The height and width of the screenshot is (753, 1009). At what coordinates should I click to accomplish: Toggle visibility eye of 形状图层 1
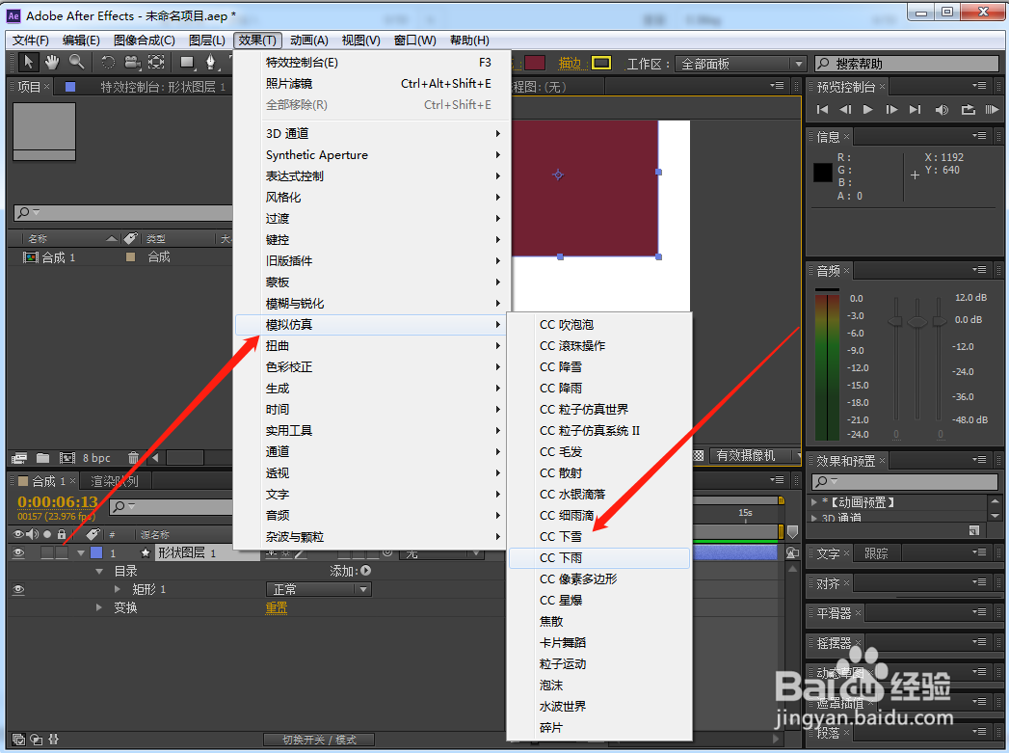(x=18, y=552)
